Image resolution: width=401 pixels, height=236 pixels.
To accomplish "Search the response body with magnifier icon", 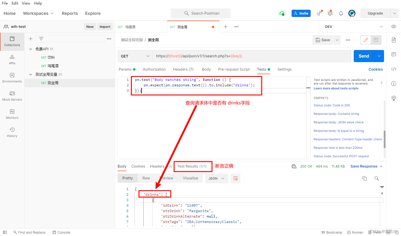I will pyautogui.click(x=377, y=178).
